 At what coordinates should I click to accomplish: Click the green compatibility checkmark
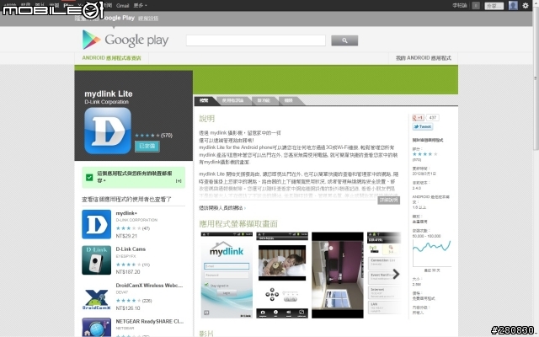point(89,178)
